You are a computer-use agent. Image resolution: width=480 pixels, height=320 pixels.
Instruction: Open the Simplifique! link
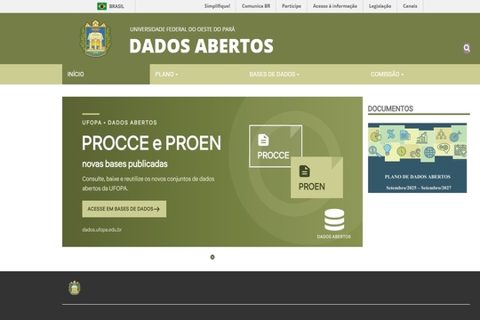218,6
